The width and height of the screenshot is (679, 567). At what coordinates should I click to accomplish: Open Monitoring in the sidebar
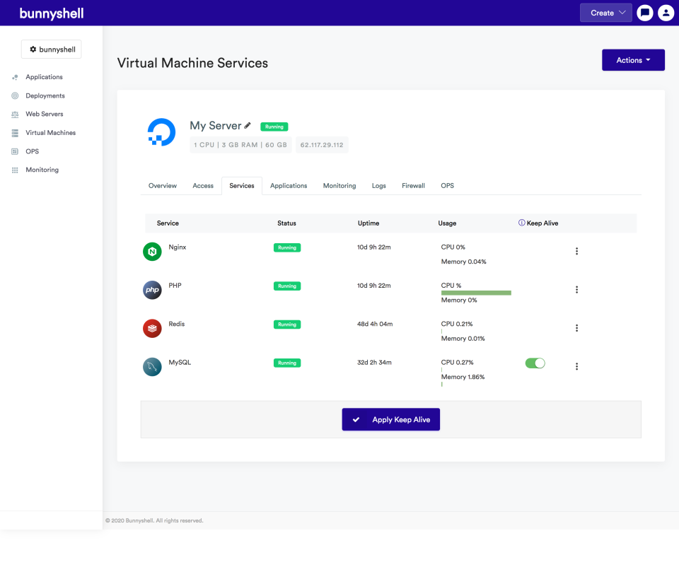point(42,170)
